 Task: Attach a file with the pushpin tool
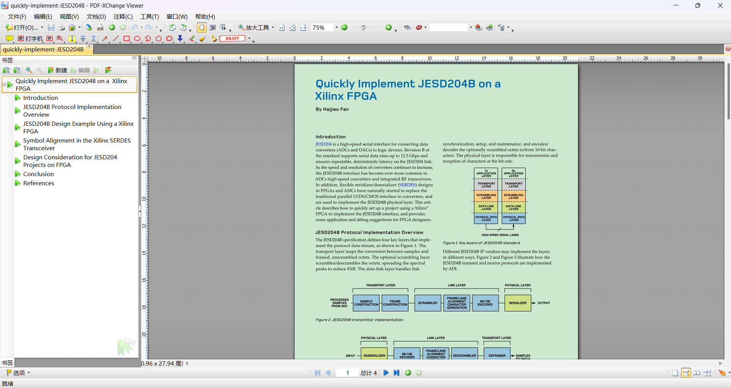[180, 38]
